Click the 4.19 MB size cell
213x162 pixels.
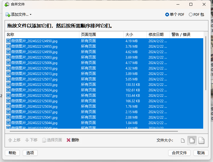(x=131, y=41)
